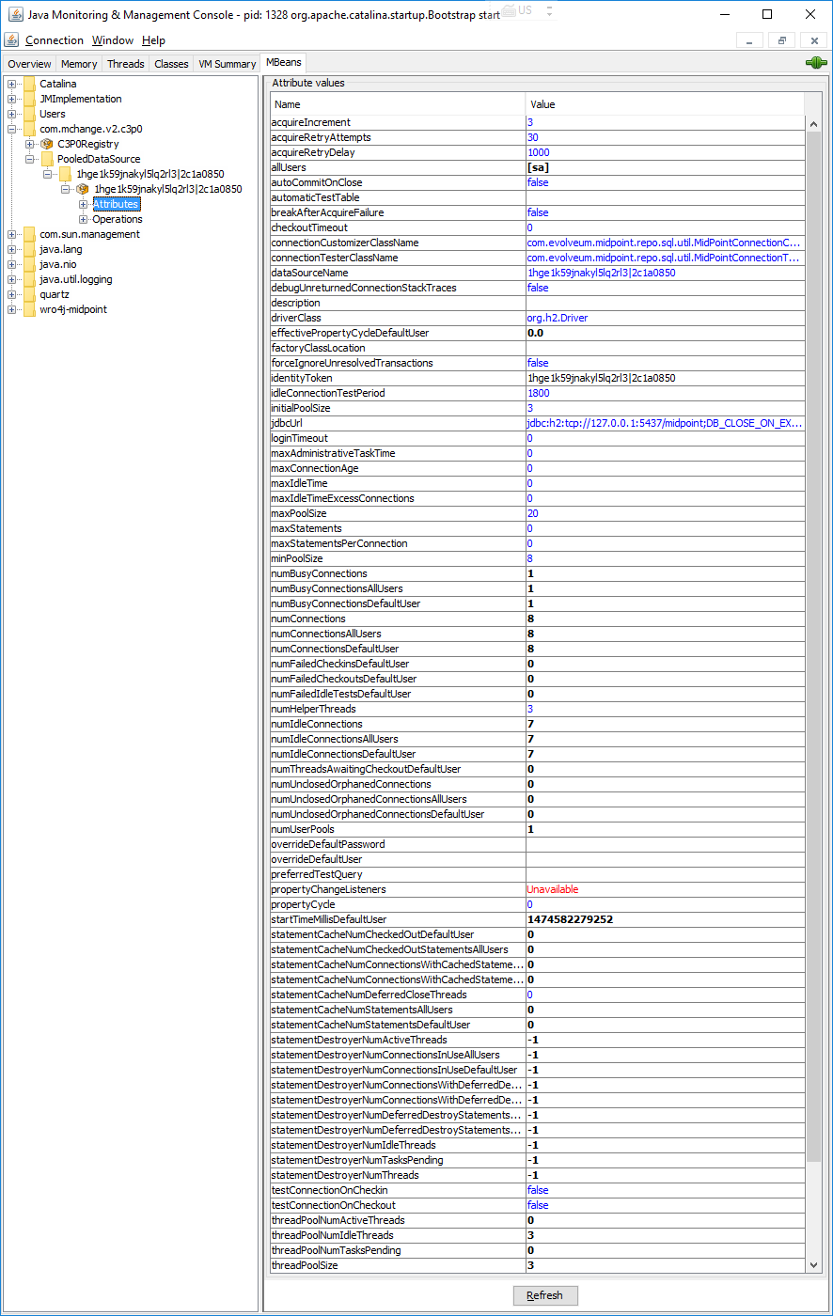Click the jdbcUrl attribute value

point(664,423)
